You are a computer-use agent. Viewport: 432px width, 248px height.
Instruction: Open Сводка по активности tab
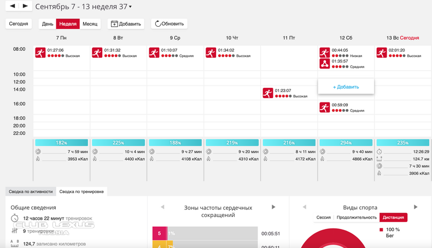[31, 191]
